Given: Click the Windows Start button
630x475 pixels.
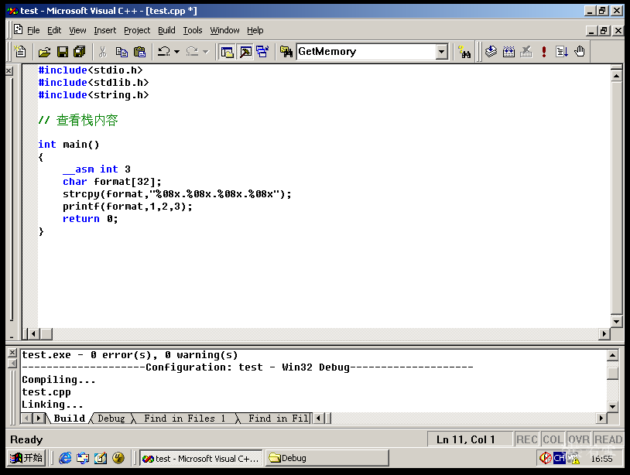Looking at the screenshot, I should [x=26, y=458].
